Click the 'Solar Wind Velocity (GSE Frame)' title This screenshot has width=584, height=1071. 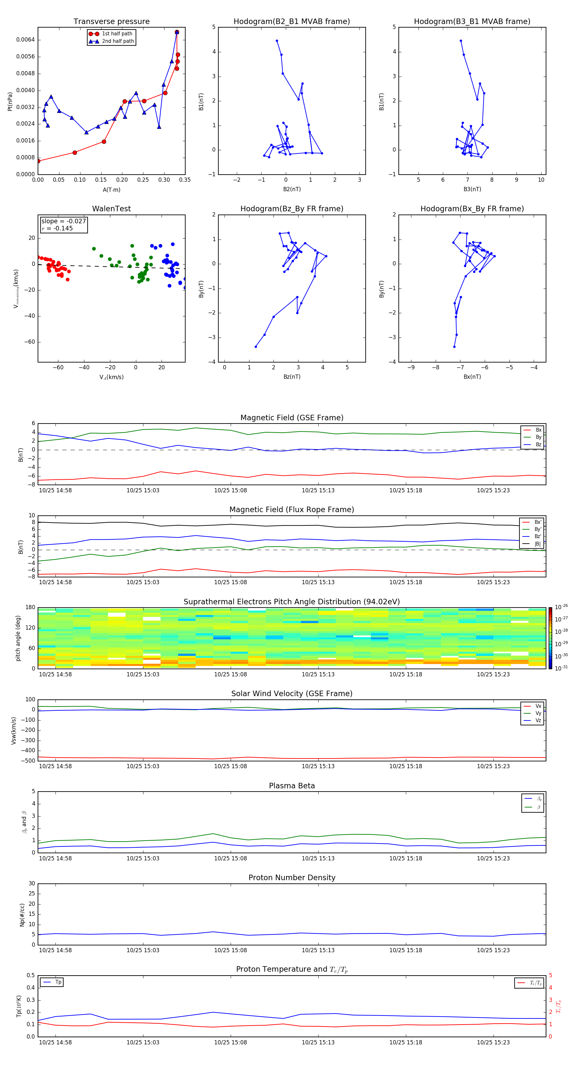click(292, 694)
